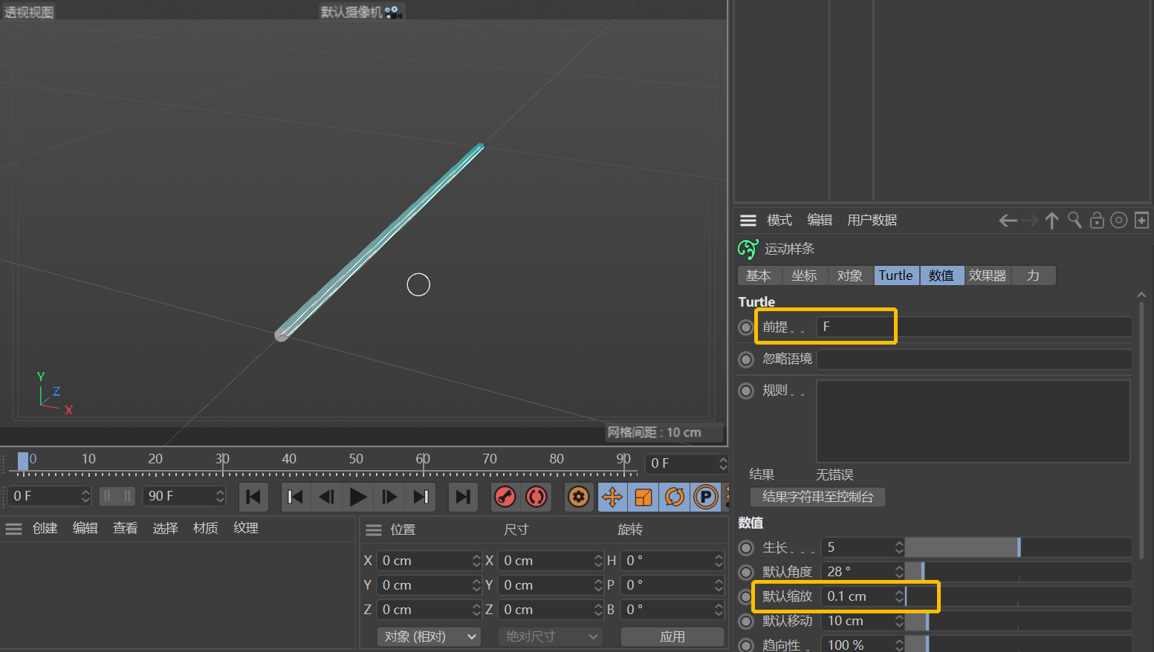Open a new attribute manager panel
Viewport: 1154px width, 652px height.
click(x=1142, y=221)
